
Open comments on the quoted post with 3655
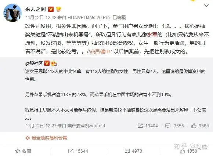(174, 126)
